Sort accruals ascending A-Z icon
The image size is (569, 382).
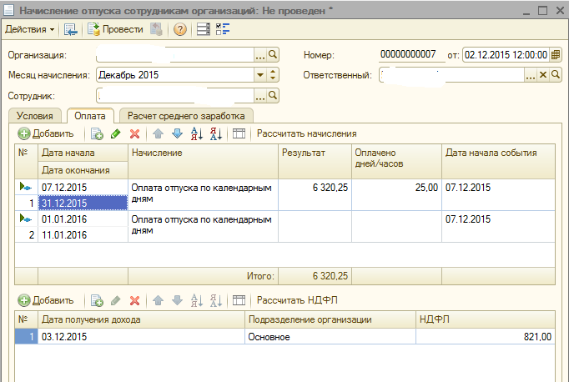pyautogui.click(x=197, y=133)
